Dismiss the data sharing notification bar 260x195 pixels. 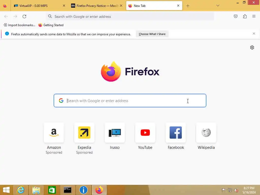tap(254, 34)
